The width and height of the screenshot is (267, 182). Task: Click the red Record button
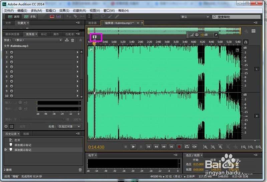coord(179,147)
